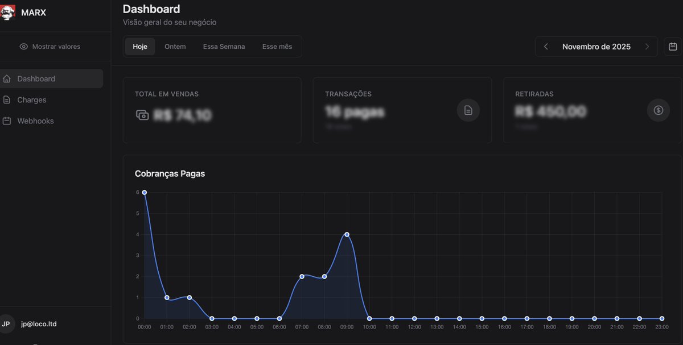Click the 01:00 chart data point

[167, 297]
